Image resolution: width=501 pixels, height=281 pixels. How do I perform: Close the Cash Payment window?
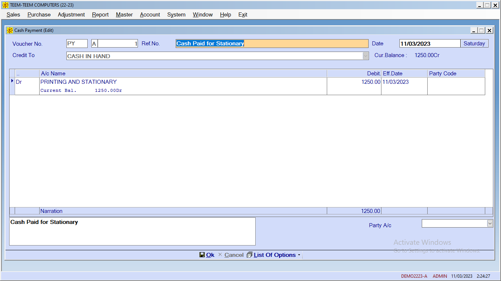point(489,30)
